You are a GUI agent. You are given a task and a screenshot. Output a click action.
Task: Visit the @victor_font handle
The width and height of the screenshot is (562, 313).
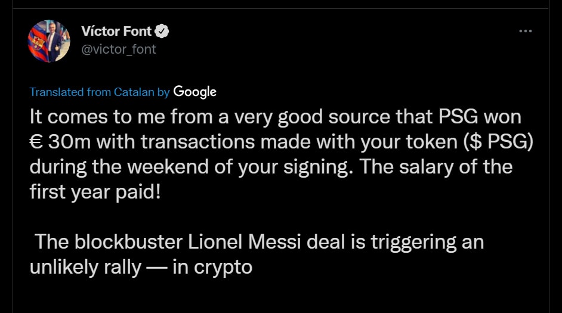pyautogui.click(x=119, y=49)
